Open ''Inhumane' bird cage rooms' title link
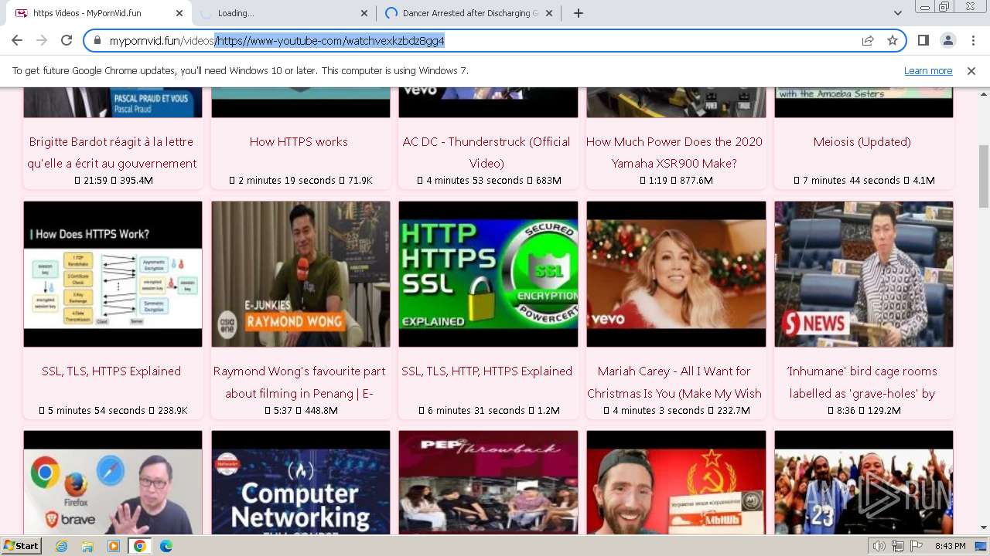 pos(862,382)
